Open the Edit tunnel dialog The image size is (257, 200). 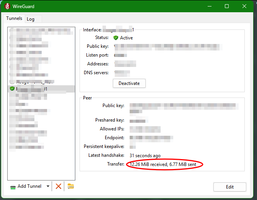pyautogui.click(x=229, y=187)
